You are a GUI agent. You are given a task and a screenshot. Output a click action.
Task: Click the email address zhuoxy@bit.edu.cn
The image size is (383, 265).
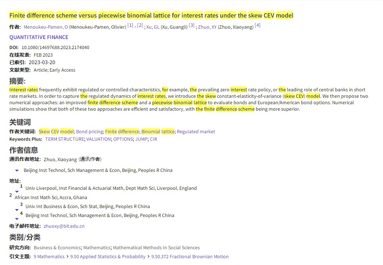tap(64, 226)
